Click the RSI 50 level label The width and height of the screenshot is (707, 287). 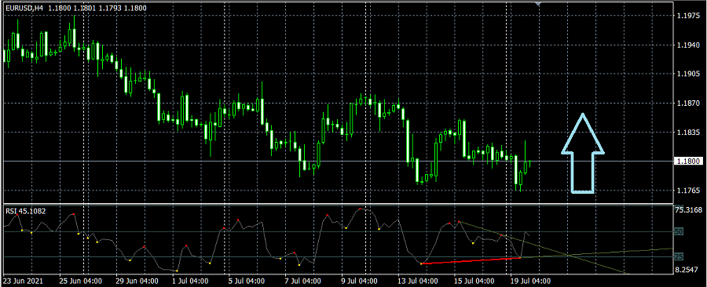pyautogui.click(x=680, y=231)
